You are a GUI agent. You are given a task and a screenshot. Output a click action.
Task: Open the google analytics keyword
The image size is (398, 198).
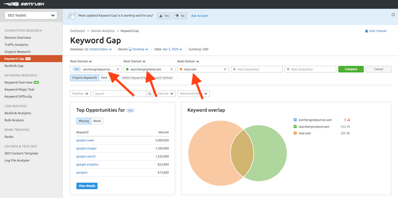coord(88,164)
